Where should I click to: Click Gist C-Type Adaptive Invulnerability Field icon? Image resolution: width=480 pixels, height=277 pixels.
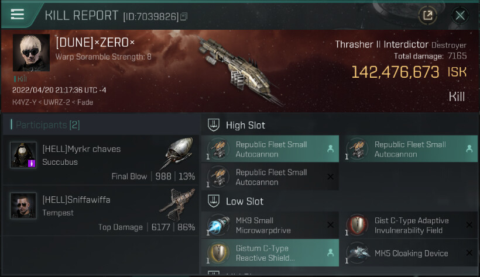pyautogui.click(x=358, y=225)
